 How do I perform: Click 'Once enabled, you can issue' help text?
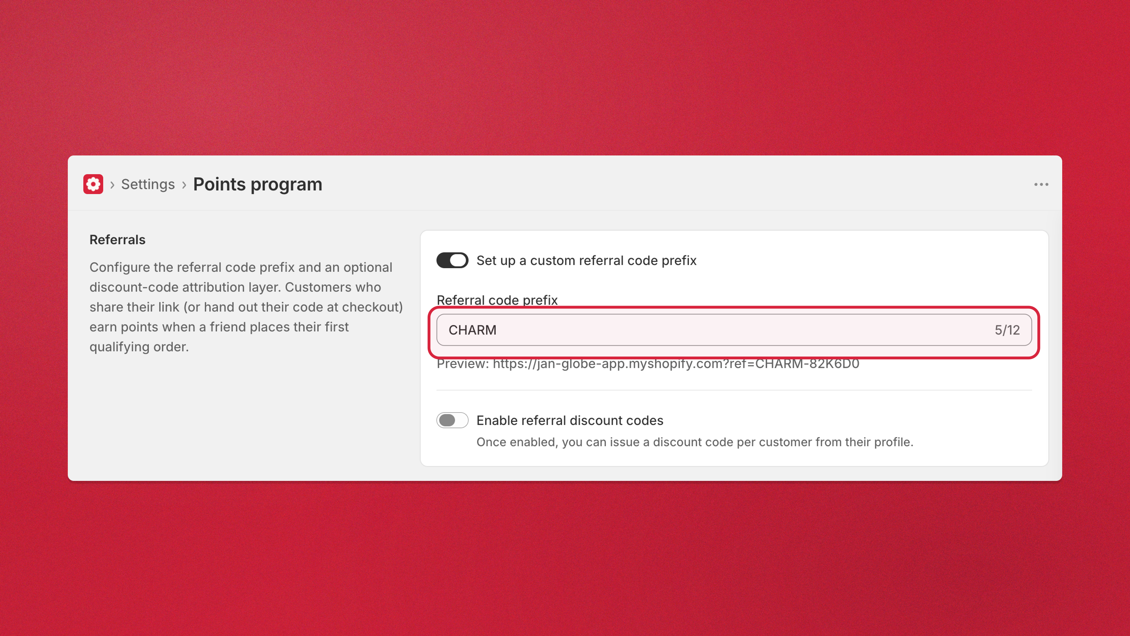tap(694, 442)
